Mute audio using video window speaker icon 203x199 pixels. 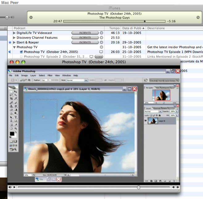(10, 187)
